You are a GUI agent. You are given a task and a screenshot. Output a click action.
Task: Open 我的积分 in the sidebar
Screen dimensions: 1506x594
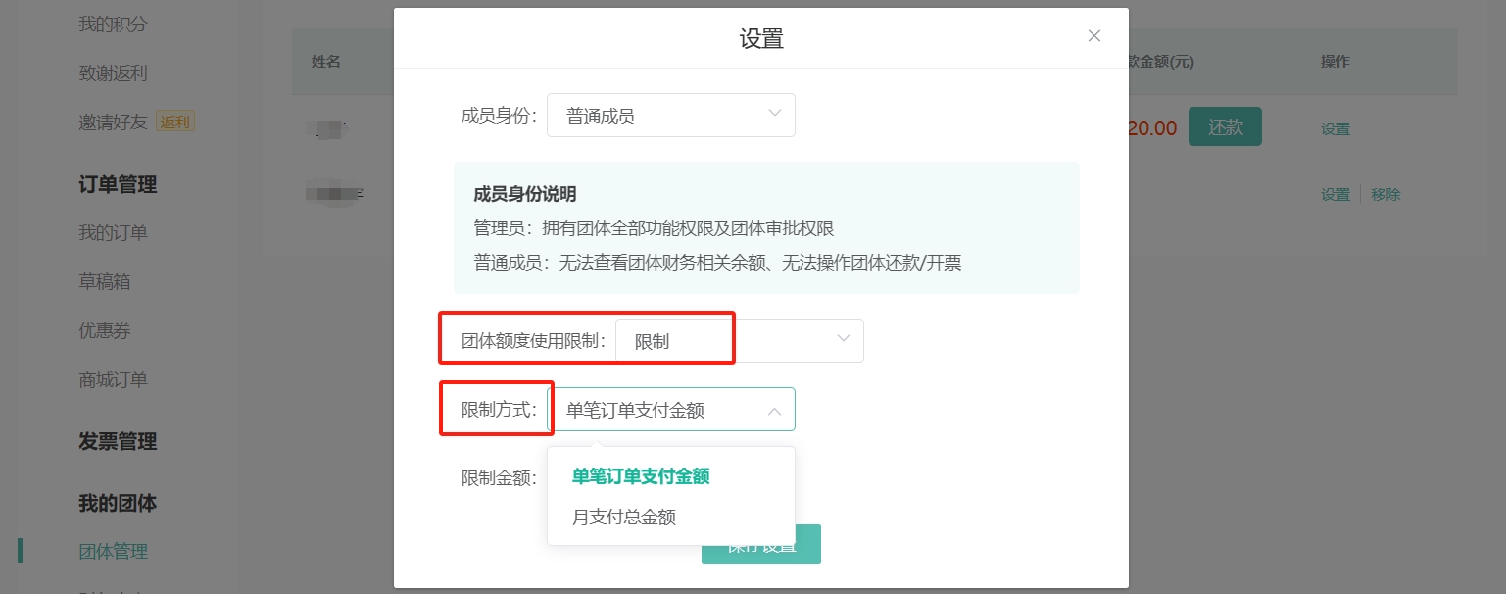point(110,24)
